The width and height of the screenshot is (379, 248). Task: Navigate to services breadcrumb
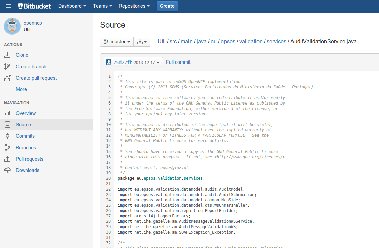[x=277, y=41]
